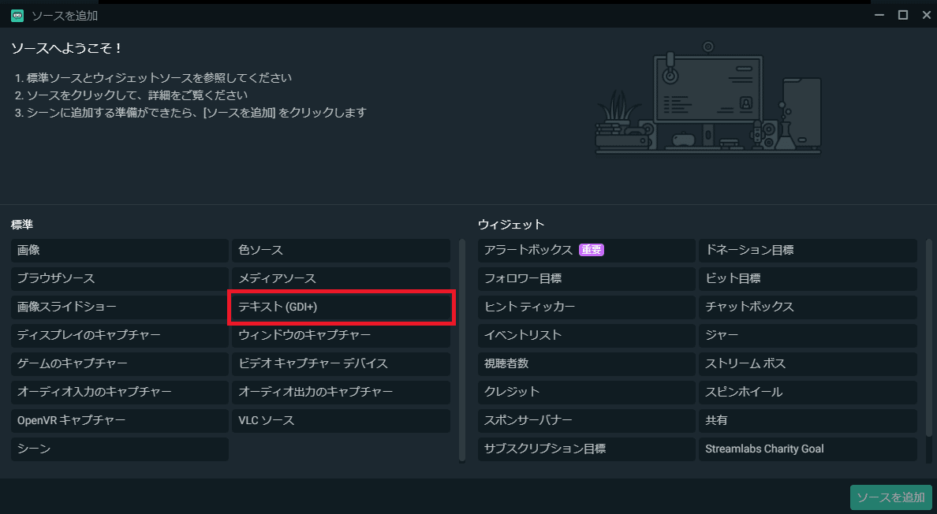Screen dimensions: 937x514
Task: Click the 重要 badge on アラートボックス
Action: [x=592, y=250]
